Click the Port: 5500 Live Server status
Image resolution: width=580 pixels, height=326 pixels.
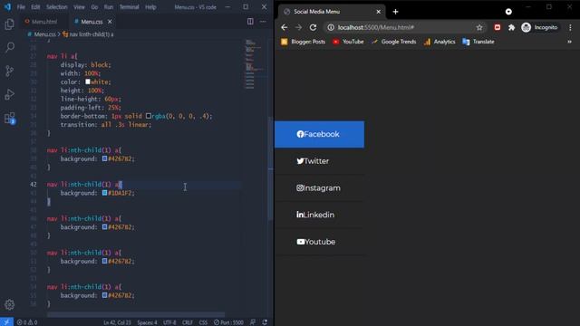pyautogui.click(x=228, y=322)
